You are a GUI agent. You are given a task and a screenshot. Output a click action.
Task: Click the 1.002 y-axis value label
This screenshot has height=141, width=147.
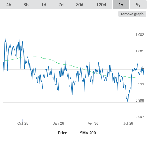(x=140, y=35)
